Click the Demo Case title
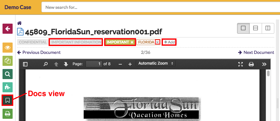Image resolution: width=280 pixels, height=121 pixels. (18, 7)
